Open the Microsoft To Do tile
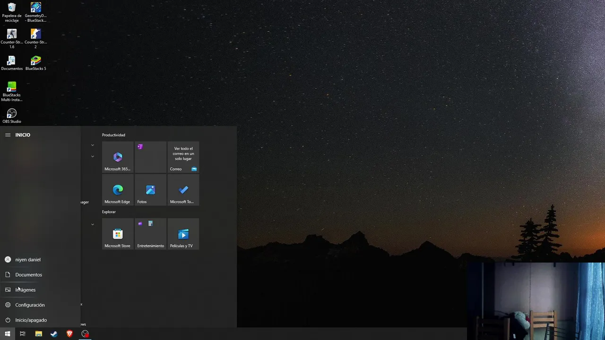605x340 pixels. (x=183, y=190)
